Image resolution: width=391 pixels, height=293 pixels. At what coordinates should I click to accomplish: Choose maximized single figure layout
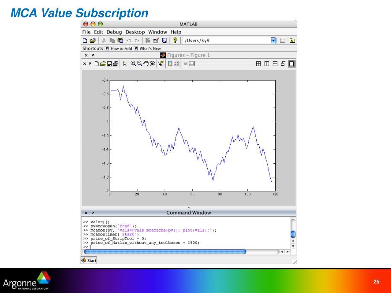pyautogui.click(x=291, y=64)
